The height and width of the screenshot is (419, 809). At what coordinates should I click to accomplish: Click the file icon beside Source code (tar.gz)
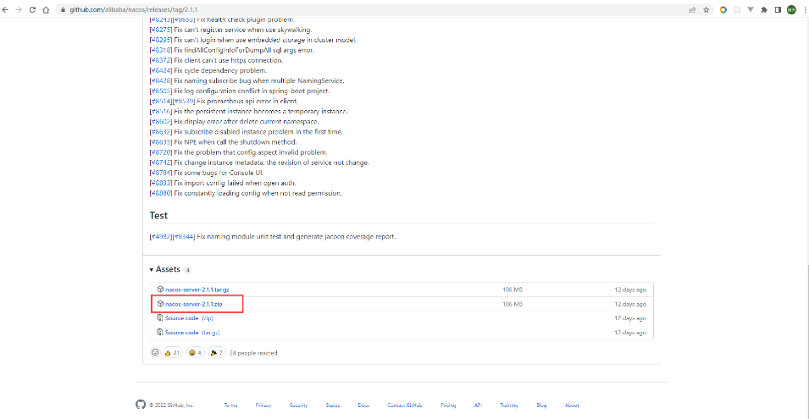pos(160,333)
